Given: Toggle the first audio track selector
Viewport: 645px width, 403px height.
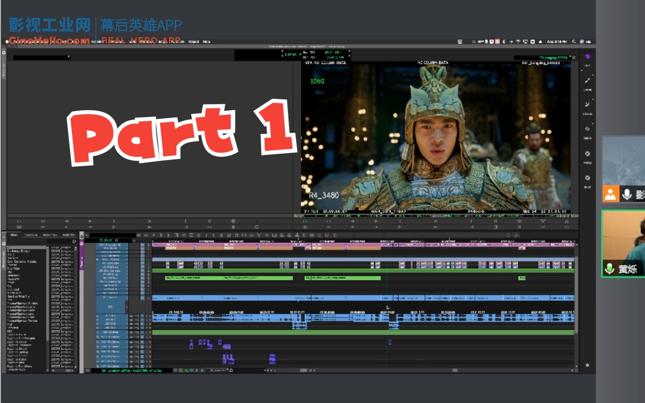Looking at the screenshot, I should pyautogui.click(x=112, y=316).
